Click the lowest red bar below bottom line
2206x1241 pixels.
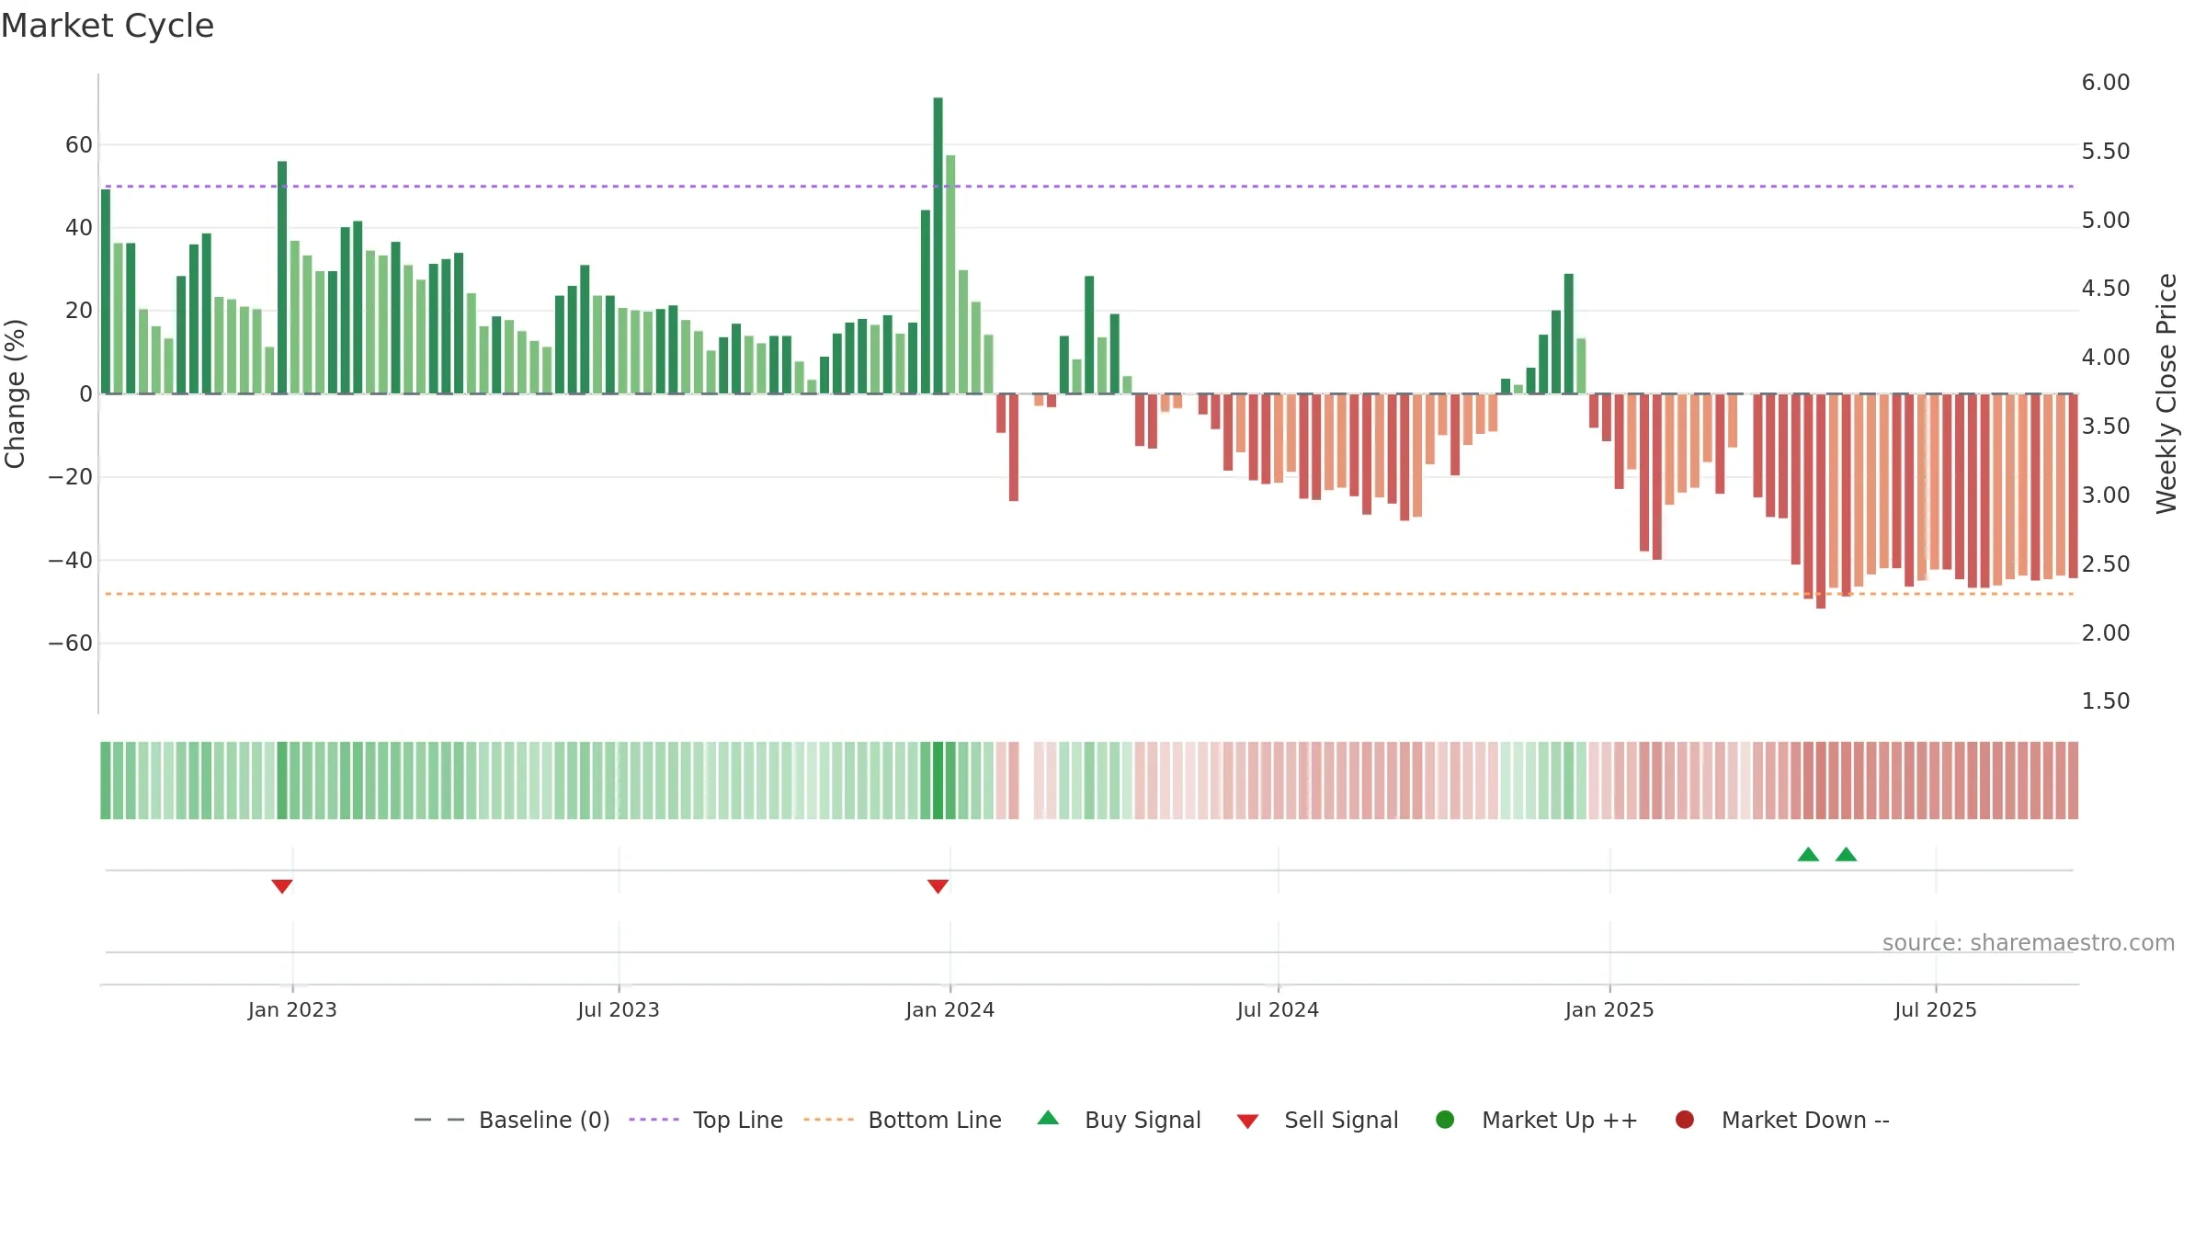(x=1821, y=501)
